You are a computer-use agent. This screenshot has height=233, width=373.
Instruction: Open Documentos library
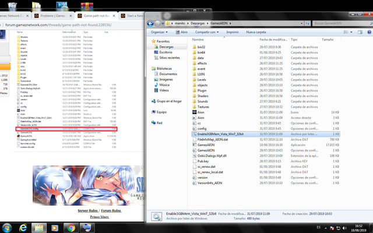click(x=168, y=74)
